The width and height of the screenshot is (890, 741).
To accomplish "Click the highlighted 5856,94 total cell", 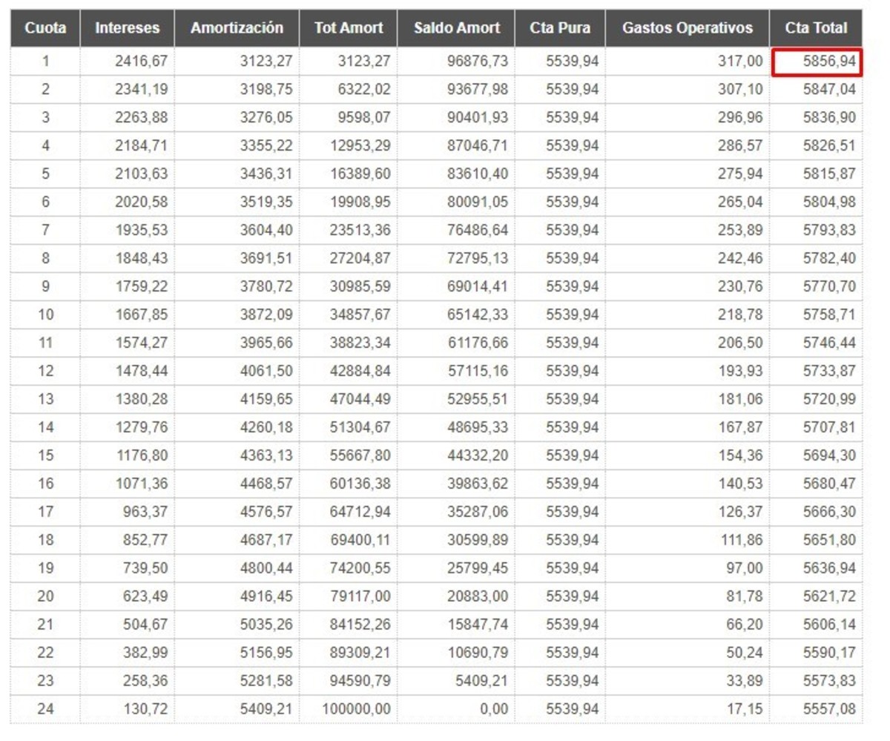I will (817, 62).
